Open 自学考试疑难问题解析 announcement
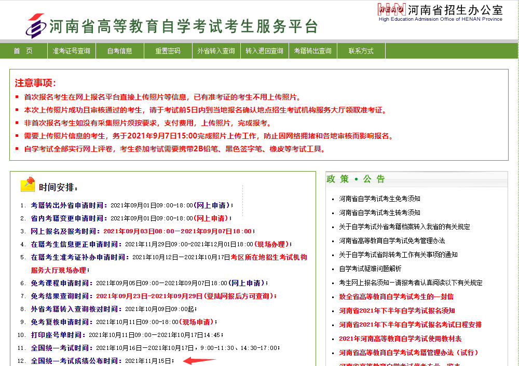 point(370,269)
